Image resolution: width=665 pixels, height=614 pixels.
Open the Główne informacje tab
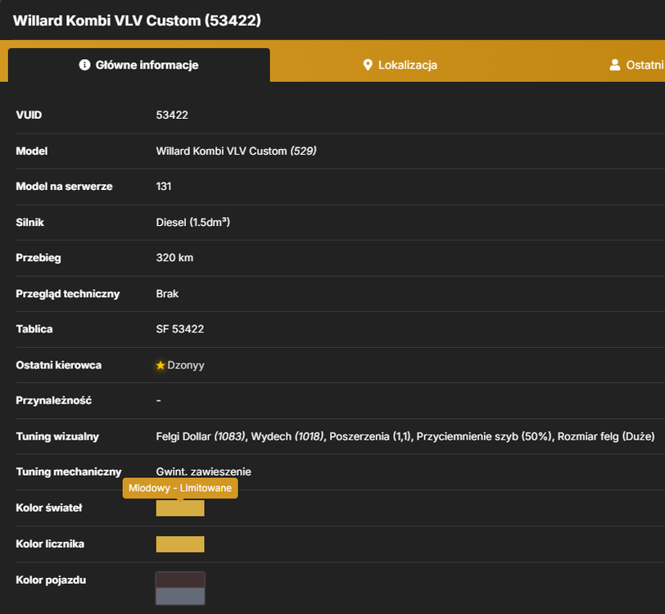(x=139, y=65)
